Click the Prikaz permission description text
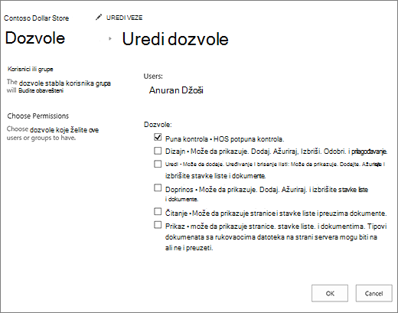This screenshot has width=398, height=313. click(276, 237)
